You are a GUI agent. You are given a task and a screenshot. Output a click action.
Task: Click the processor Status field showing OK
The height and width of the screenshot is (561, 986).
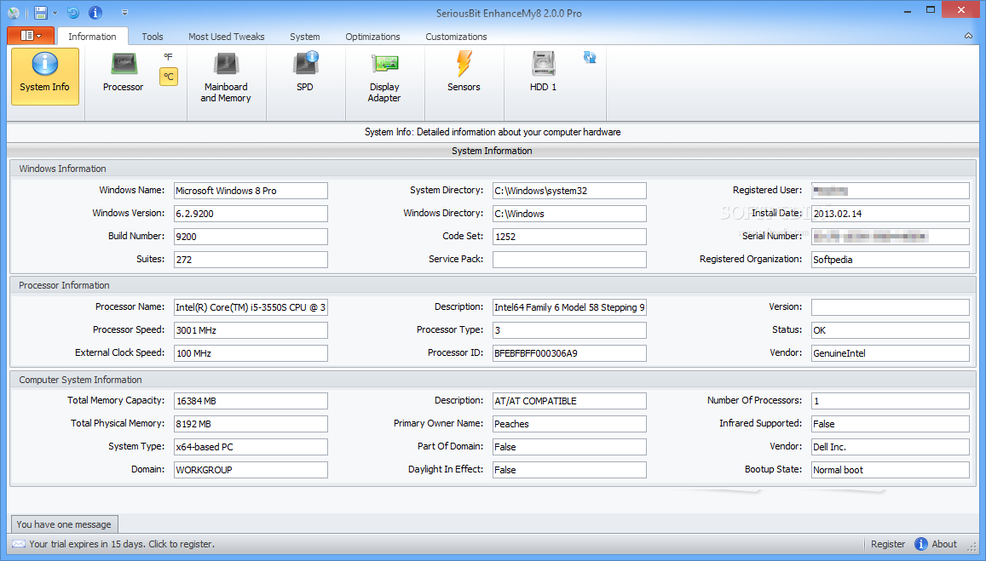coord(891,329)
